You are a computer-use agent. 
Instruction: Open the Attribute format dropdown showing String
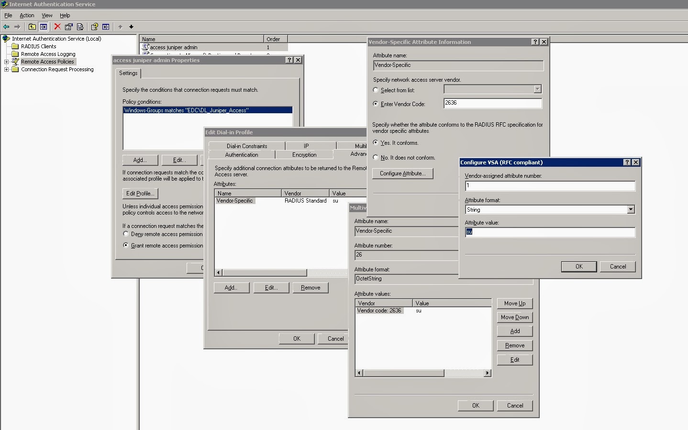point(631,209)
